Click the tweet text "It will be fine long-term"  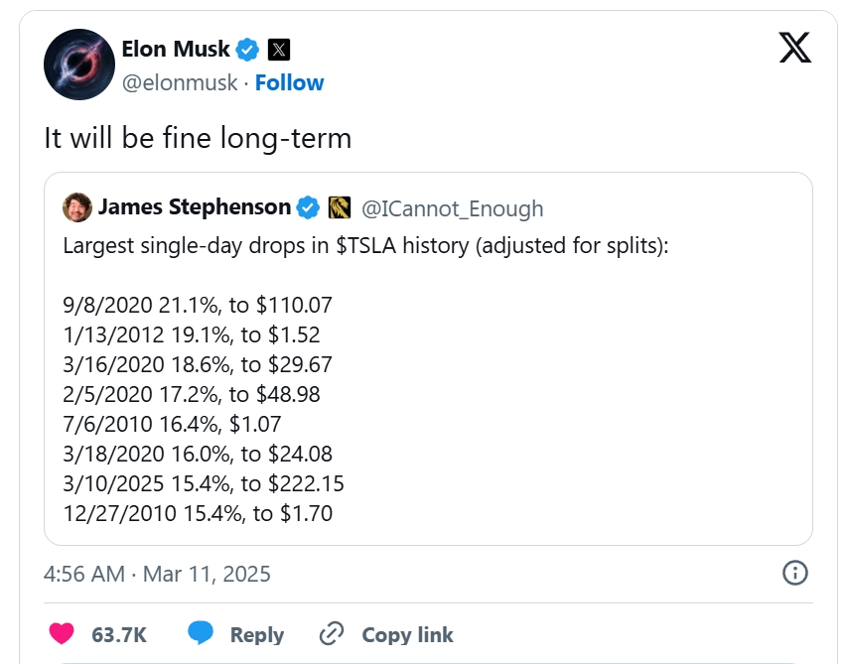pos(198,138)
